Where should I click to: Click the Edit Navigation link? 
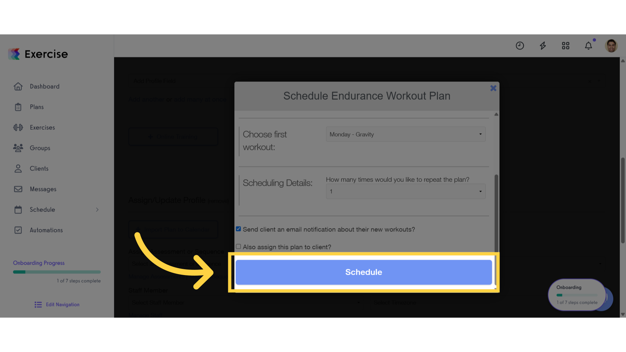[63, 304]
